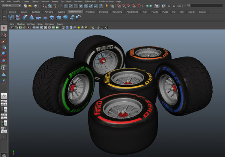Click the lock selection padlock icon

106,6
